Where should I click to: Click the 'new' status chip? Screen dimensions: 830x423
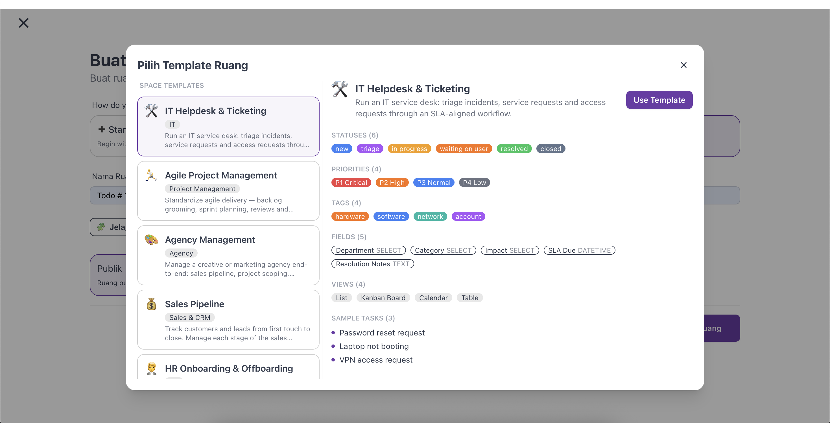click(342, 149)
